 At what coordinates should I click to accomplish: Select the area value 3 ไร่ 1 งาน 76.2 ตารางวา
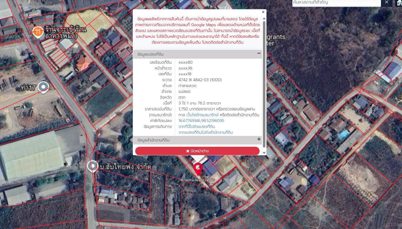(200, 103)
